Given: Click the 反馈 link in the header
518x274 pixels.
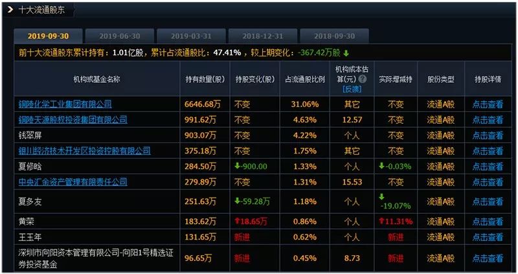Looking at the screenshot, I should coord(352,89).
